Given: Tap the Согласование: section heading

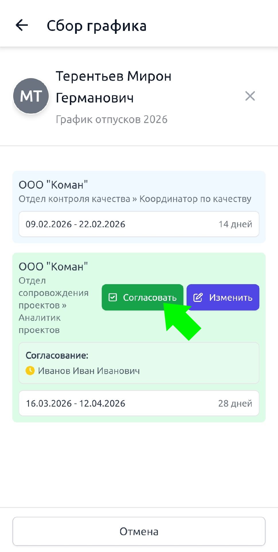Looking at the screenshot, I should pyautogui.click(x=57, y=355).
